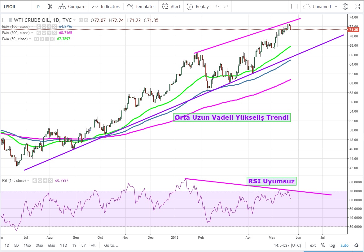Open the candlestick chart style selector

[50, 6]
